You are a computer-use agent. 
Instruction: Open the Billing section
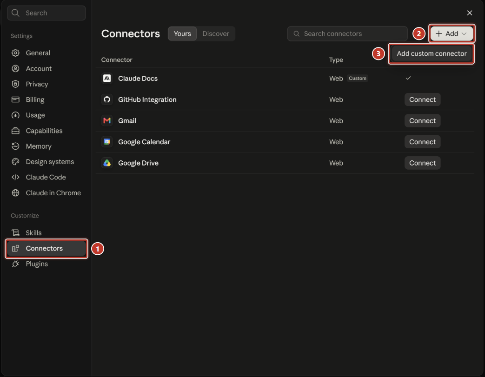coord(47,99)
